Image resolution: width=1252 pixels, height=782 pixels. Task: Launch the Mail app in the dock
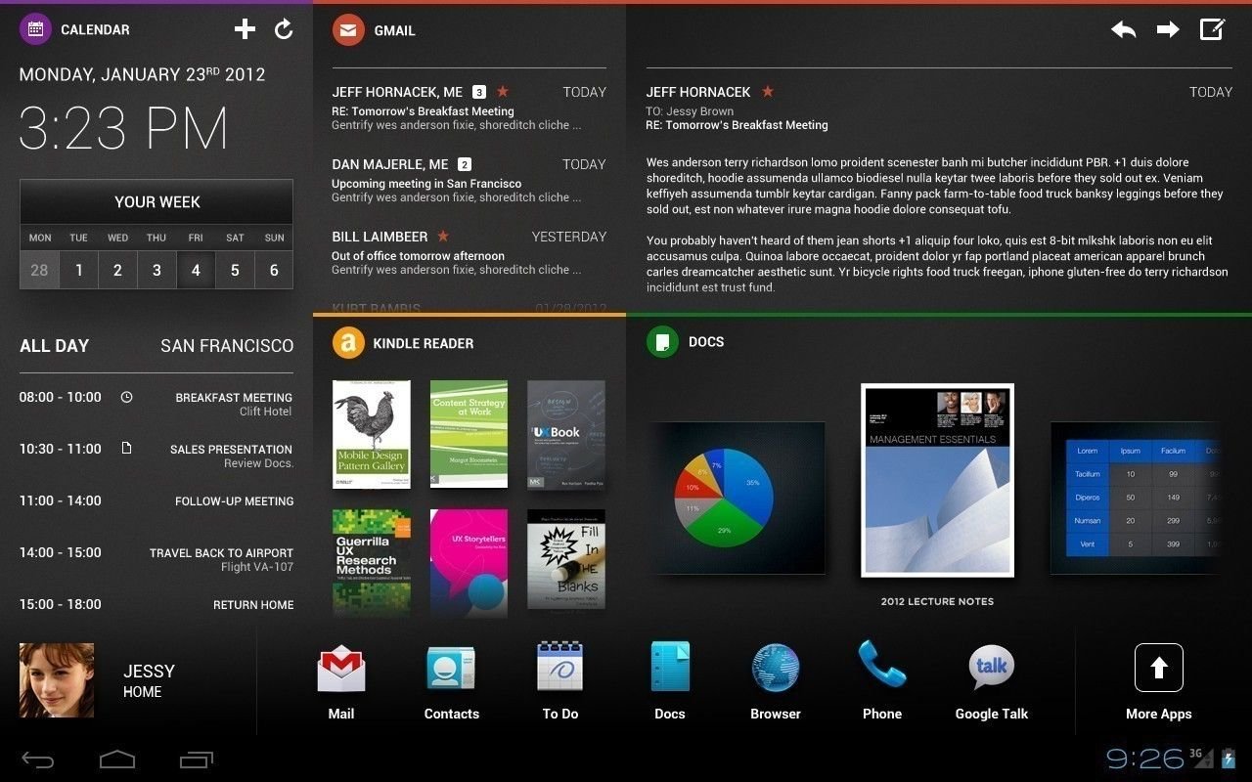click(x=341, y=682)
